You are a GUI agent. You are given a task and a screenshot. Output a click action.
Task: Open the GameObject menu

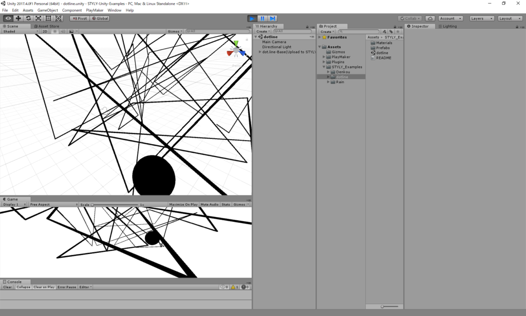(x=47, y=10)
